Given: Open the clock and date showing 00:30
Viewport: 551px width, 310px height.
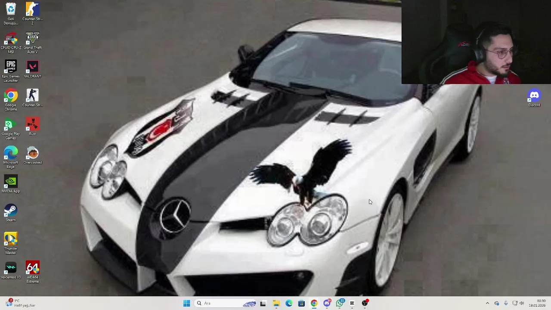Looking at the screenshot, I should click(x=538, y=303).
